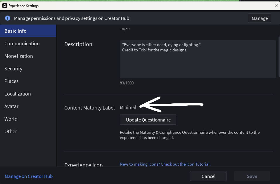Switch to the Communication tab

(22, 44)
